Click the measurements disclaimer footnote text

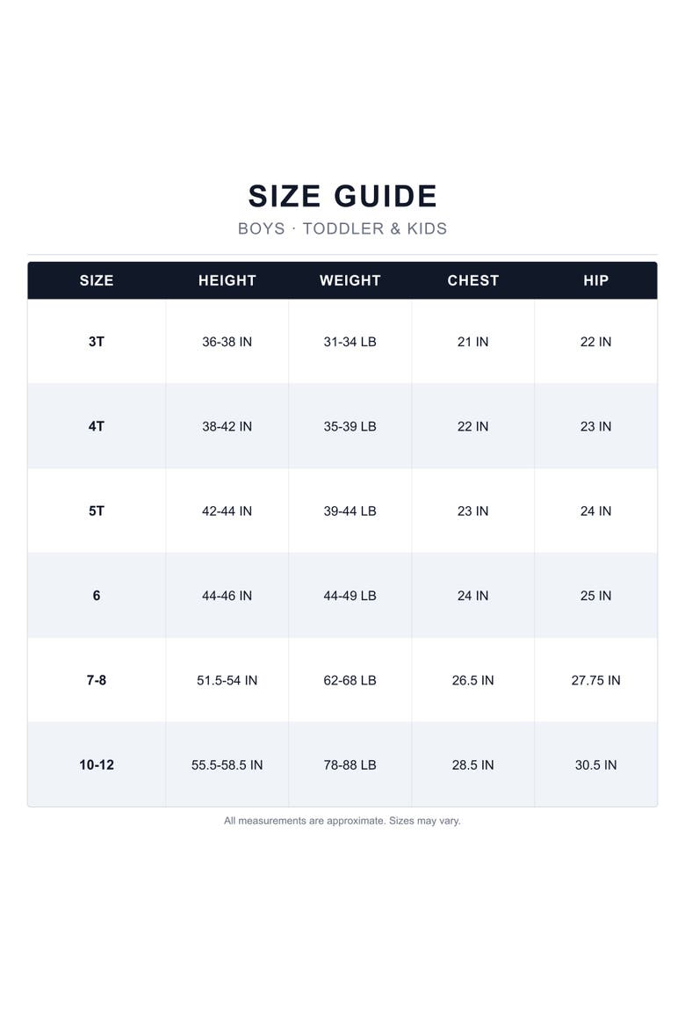[x=342, y=820]
